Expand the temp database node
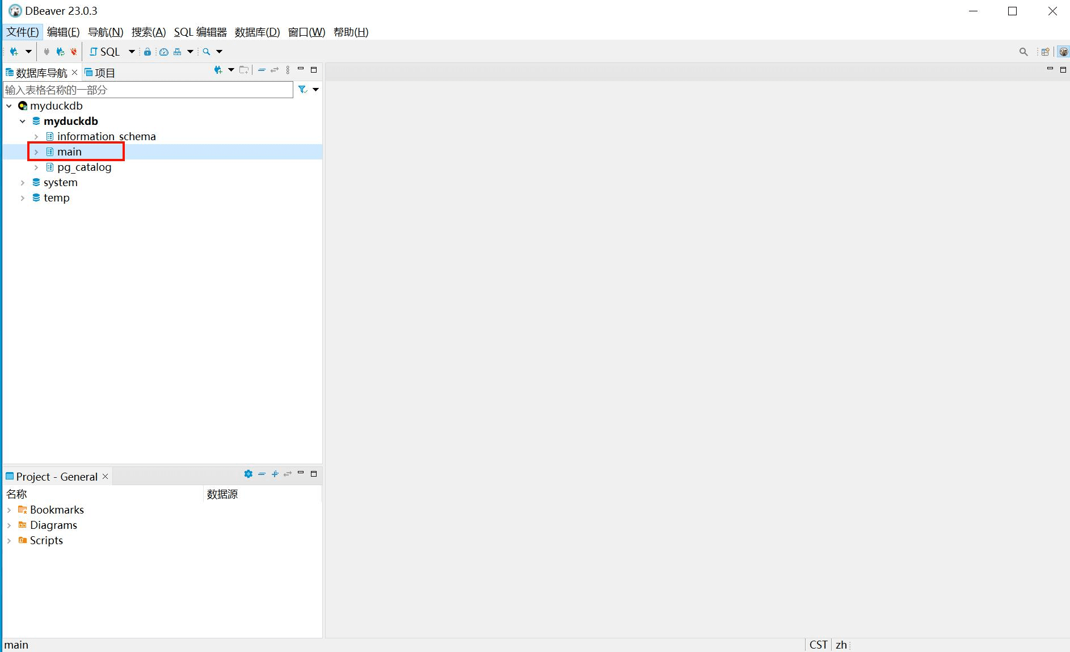The height and width of the screenshot is (652, 1070). [x=23, y=198]
